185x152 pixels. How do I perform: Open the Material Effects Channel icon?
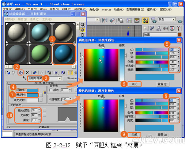coord(56,73)
